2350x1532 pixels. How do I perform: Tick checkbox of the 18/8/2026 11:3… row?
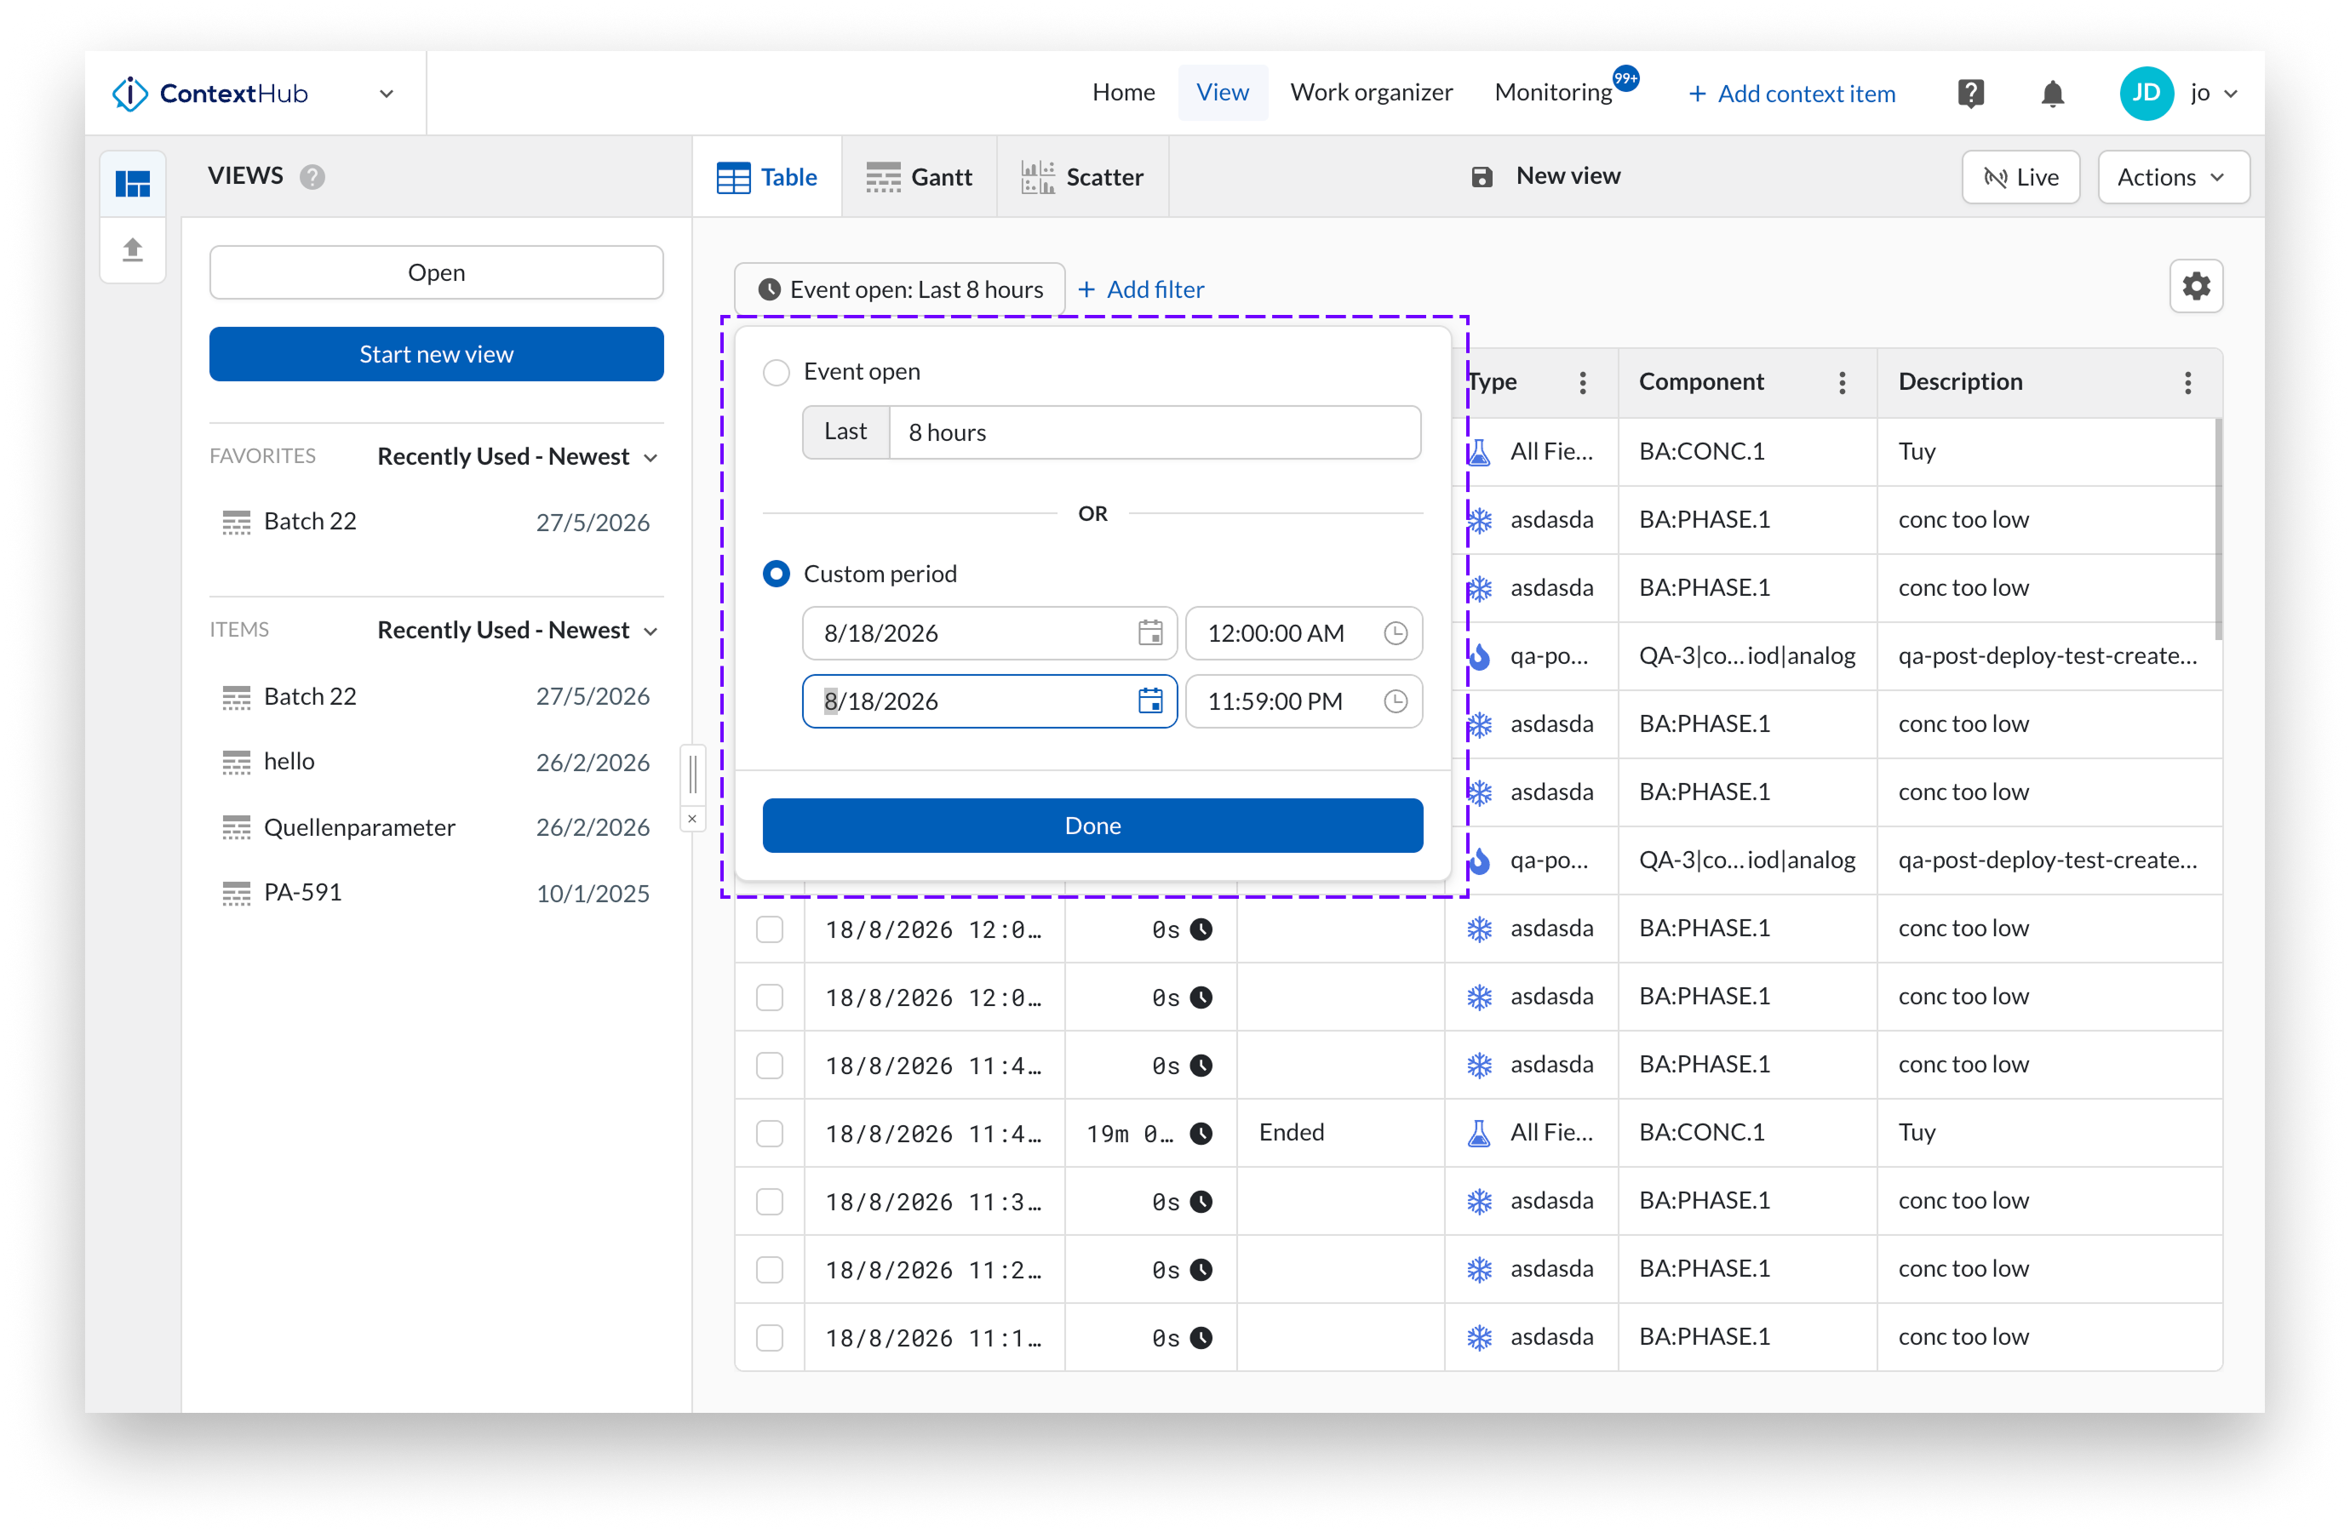click(x=769, y=1201)
